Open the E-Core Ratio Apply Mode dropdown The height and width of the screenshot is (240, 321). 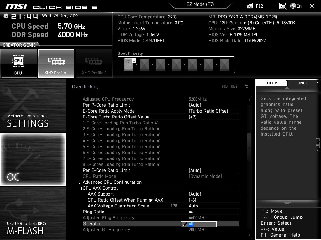point(209,111)
